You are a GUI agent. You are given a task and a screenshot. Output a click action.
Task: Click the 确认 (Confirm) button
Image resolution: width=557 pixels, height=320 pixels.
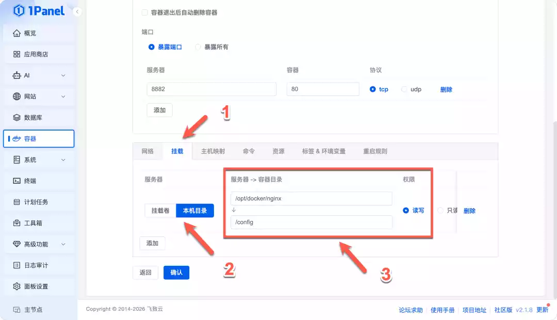coord(176,273)
